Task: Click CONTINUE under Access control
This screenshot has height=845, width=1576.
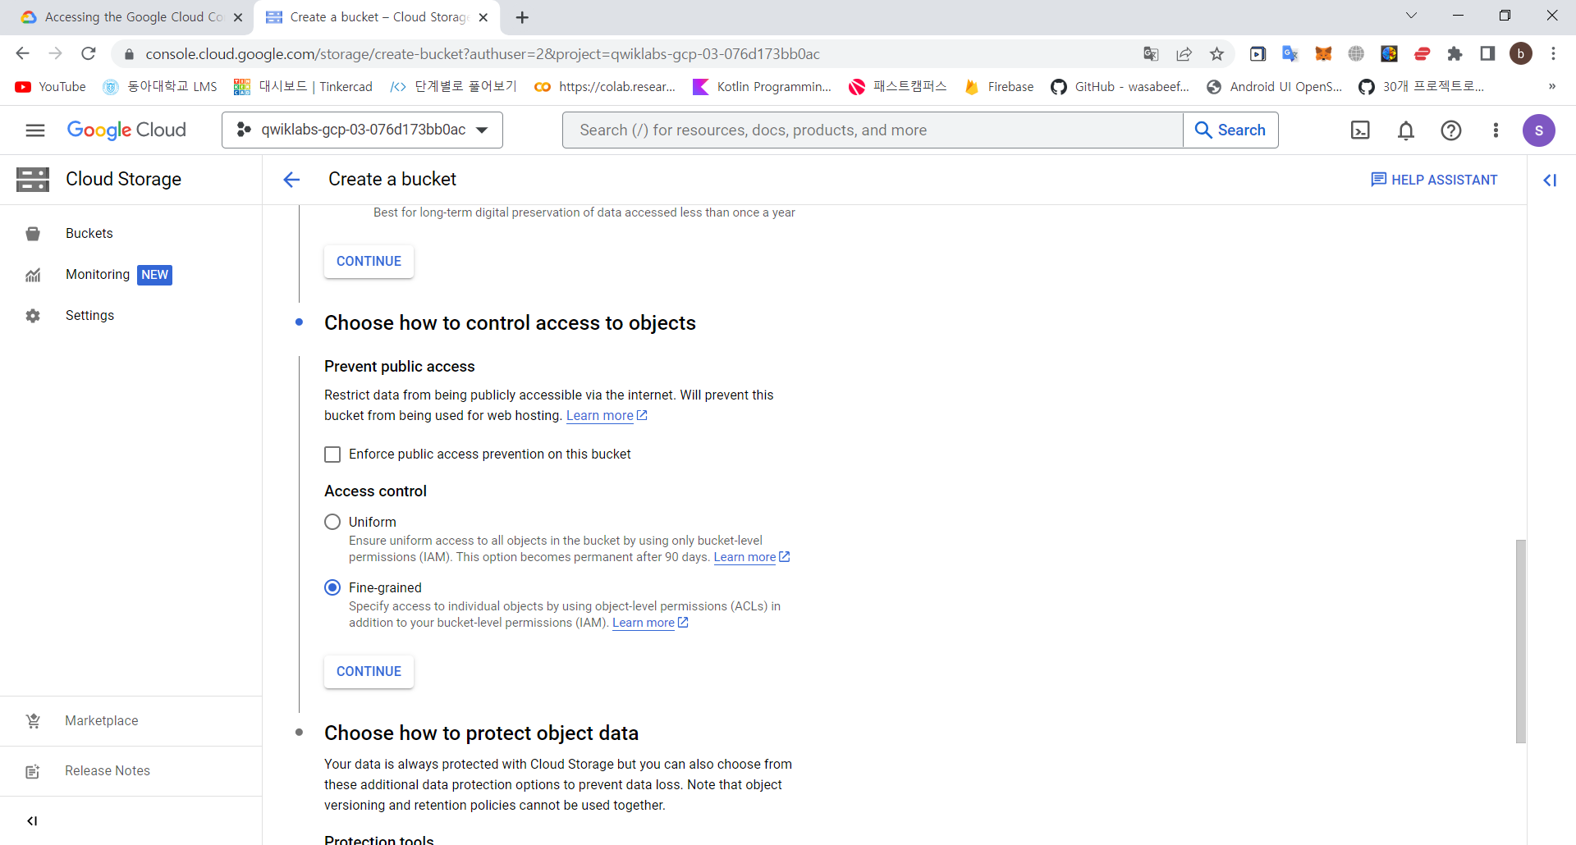Action: pyautogui.click(x=369, y=671)
